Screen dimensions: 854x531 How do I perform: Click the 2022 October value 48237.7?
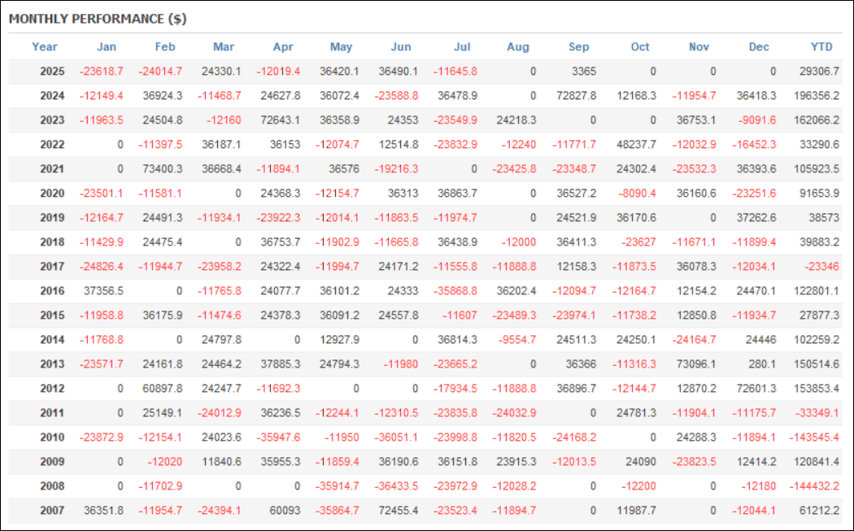click(x=636, y=144)
